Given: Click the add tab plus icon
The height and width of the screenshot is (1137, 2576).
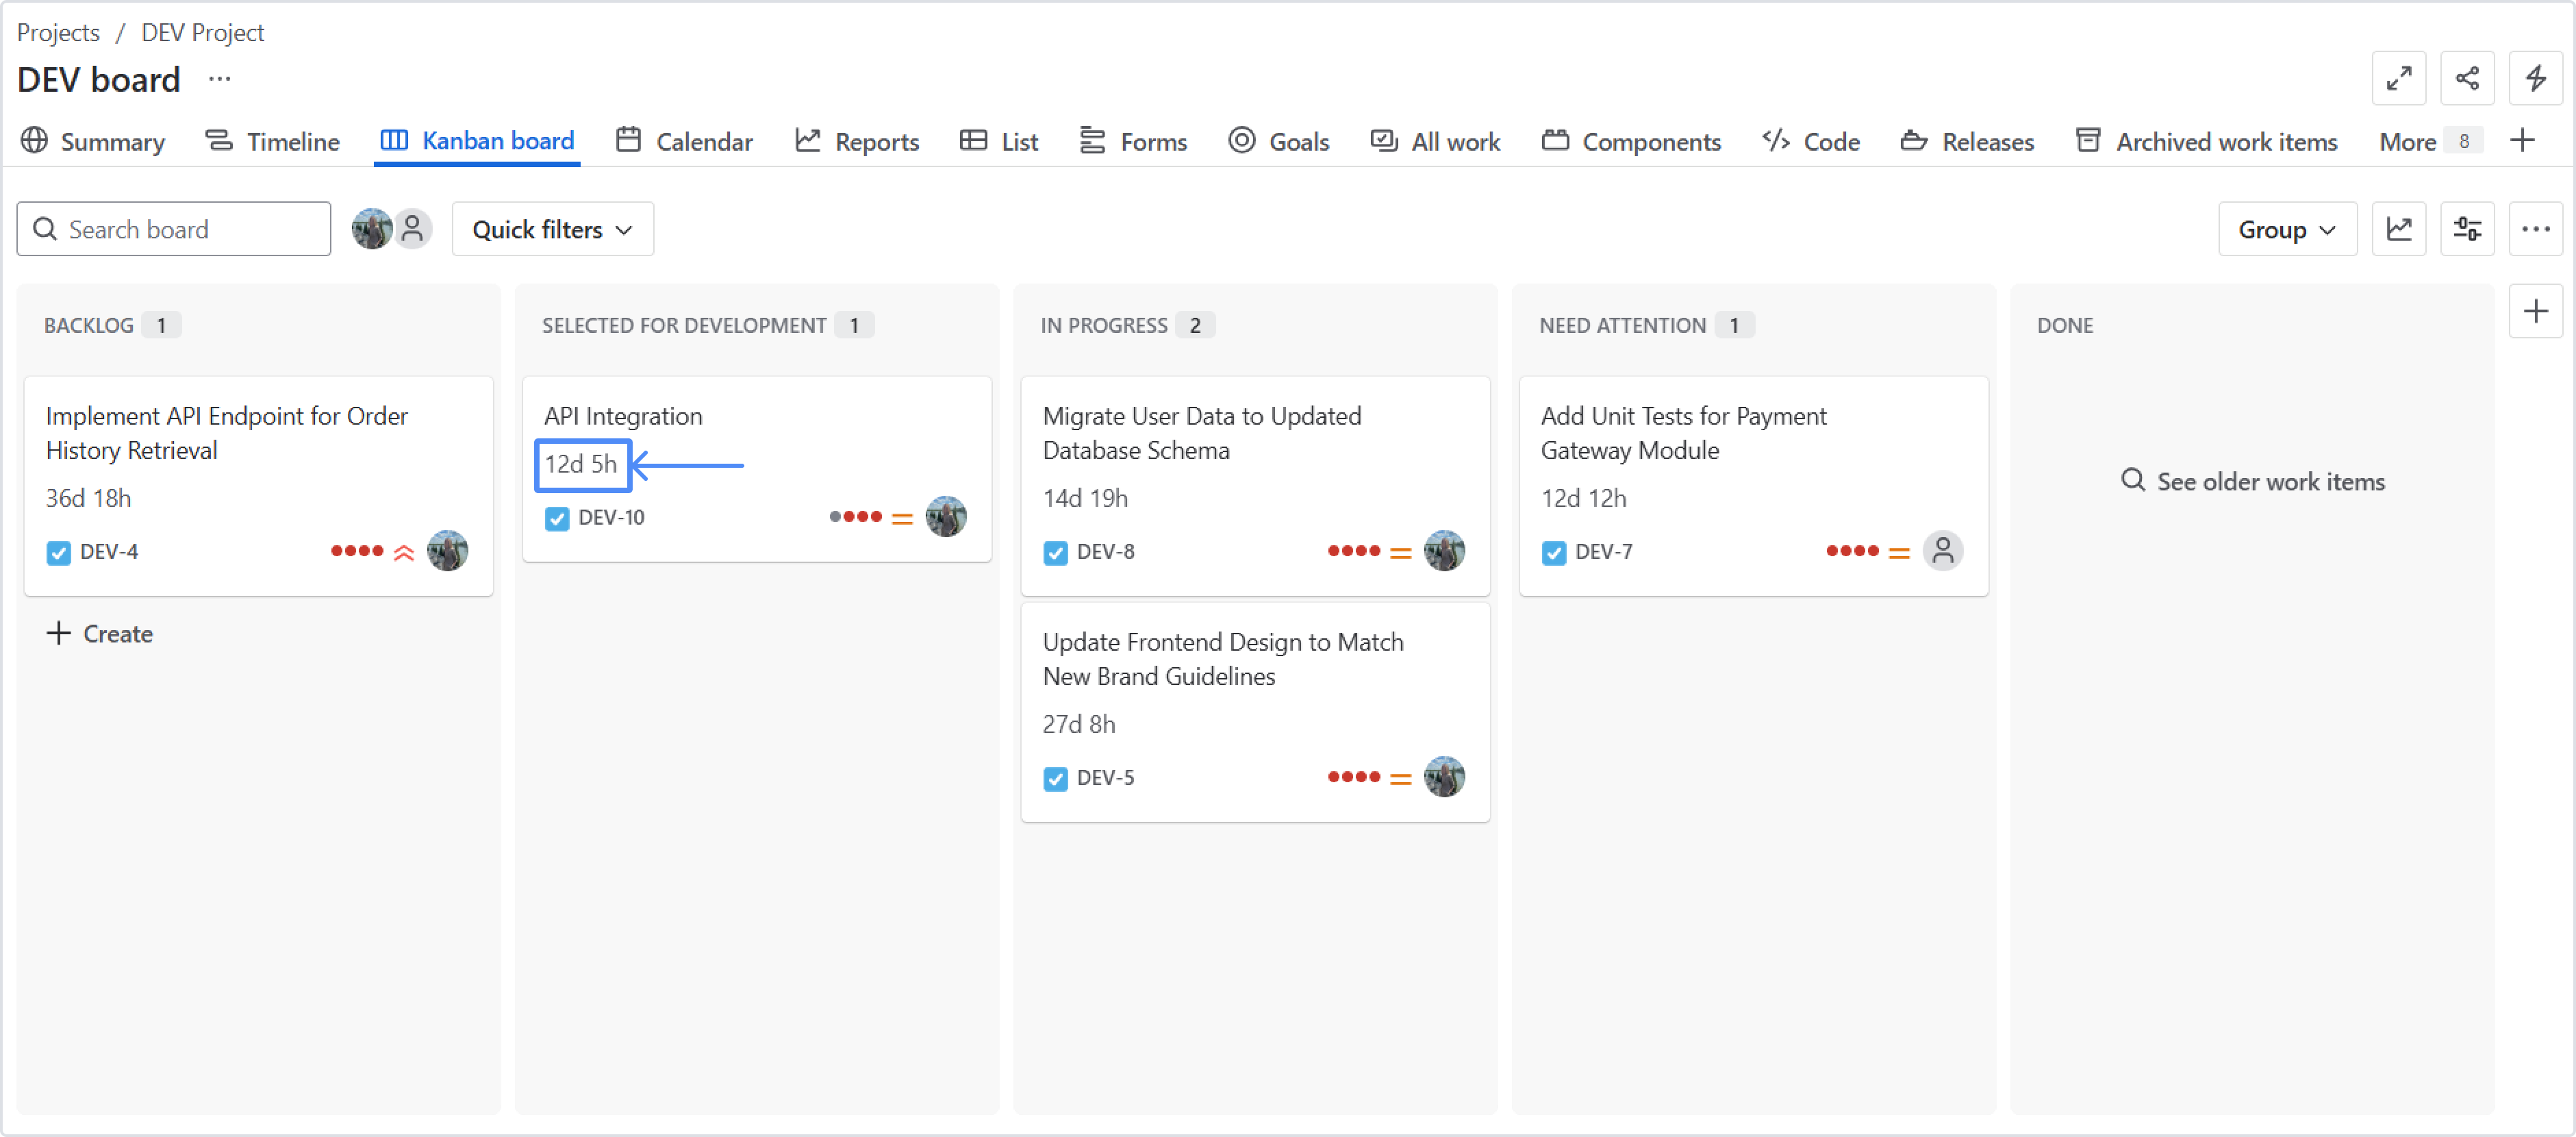Looking at the screenshot, I should [x=2522, y=141].
